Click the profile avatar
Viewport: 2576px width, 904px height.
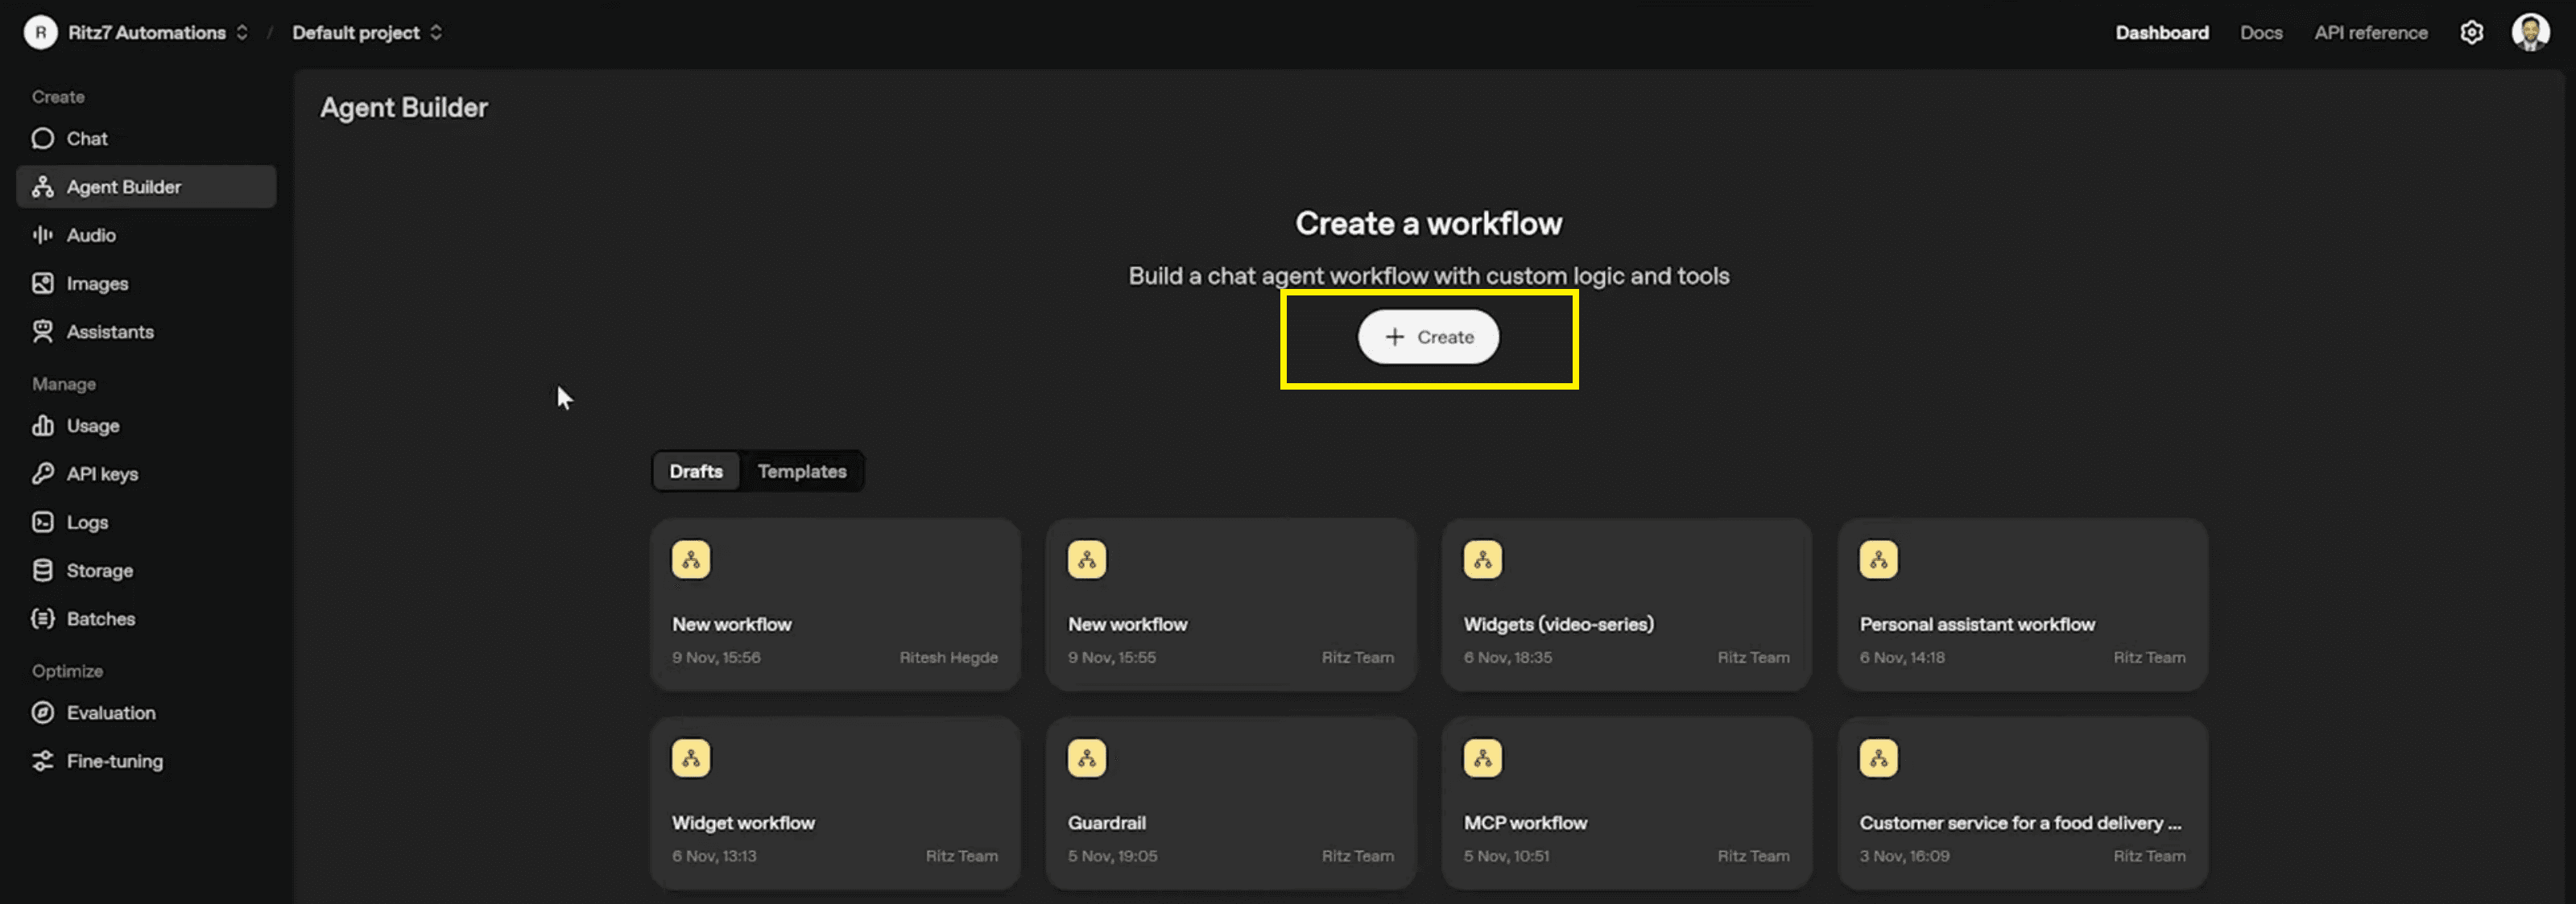(2532, 32)
